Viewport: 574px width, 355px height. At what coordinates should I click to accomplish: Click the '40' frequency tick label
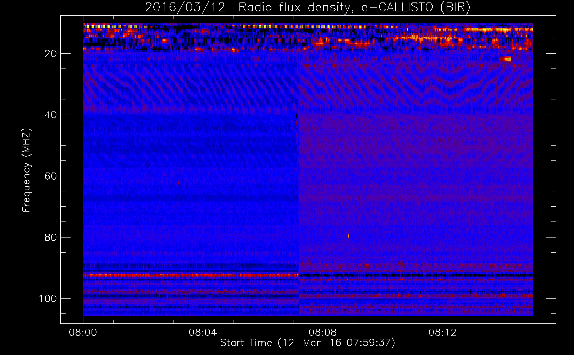(51, 115)
